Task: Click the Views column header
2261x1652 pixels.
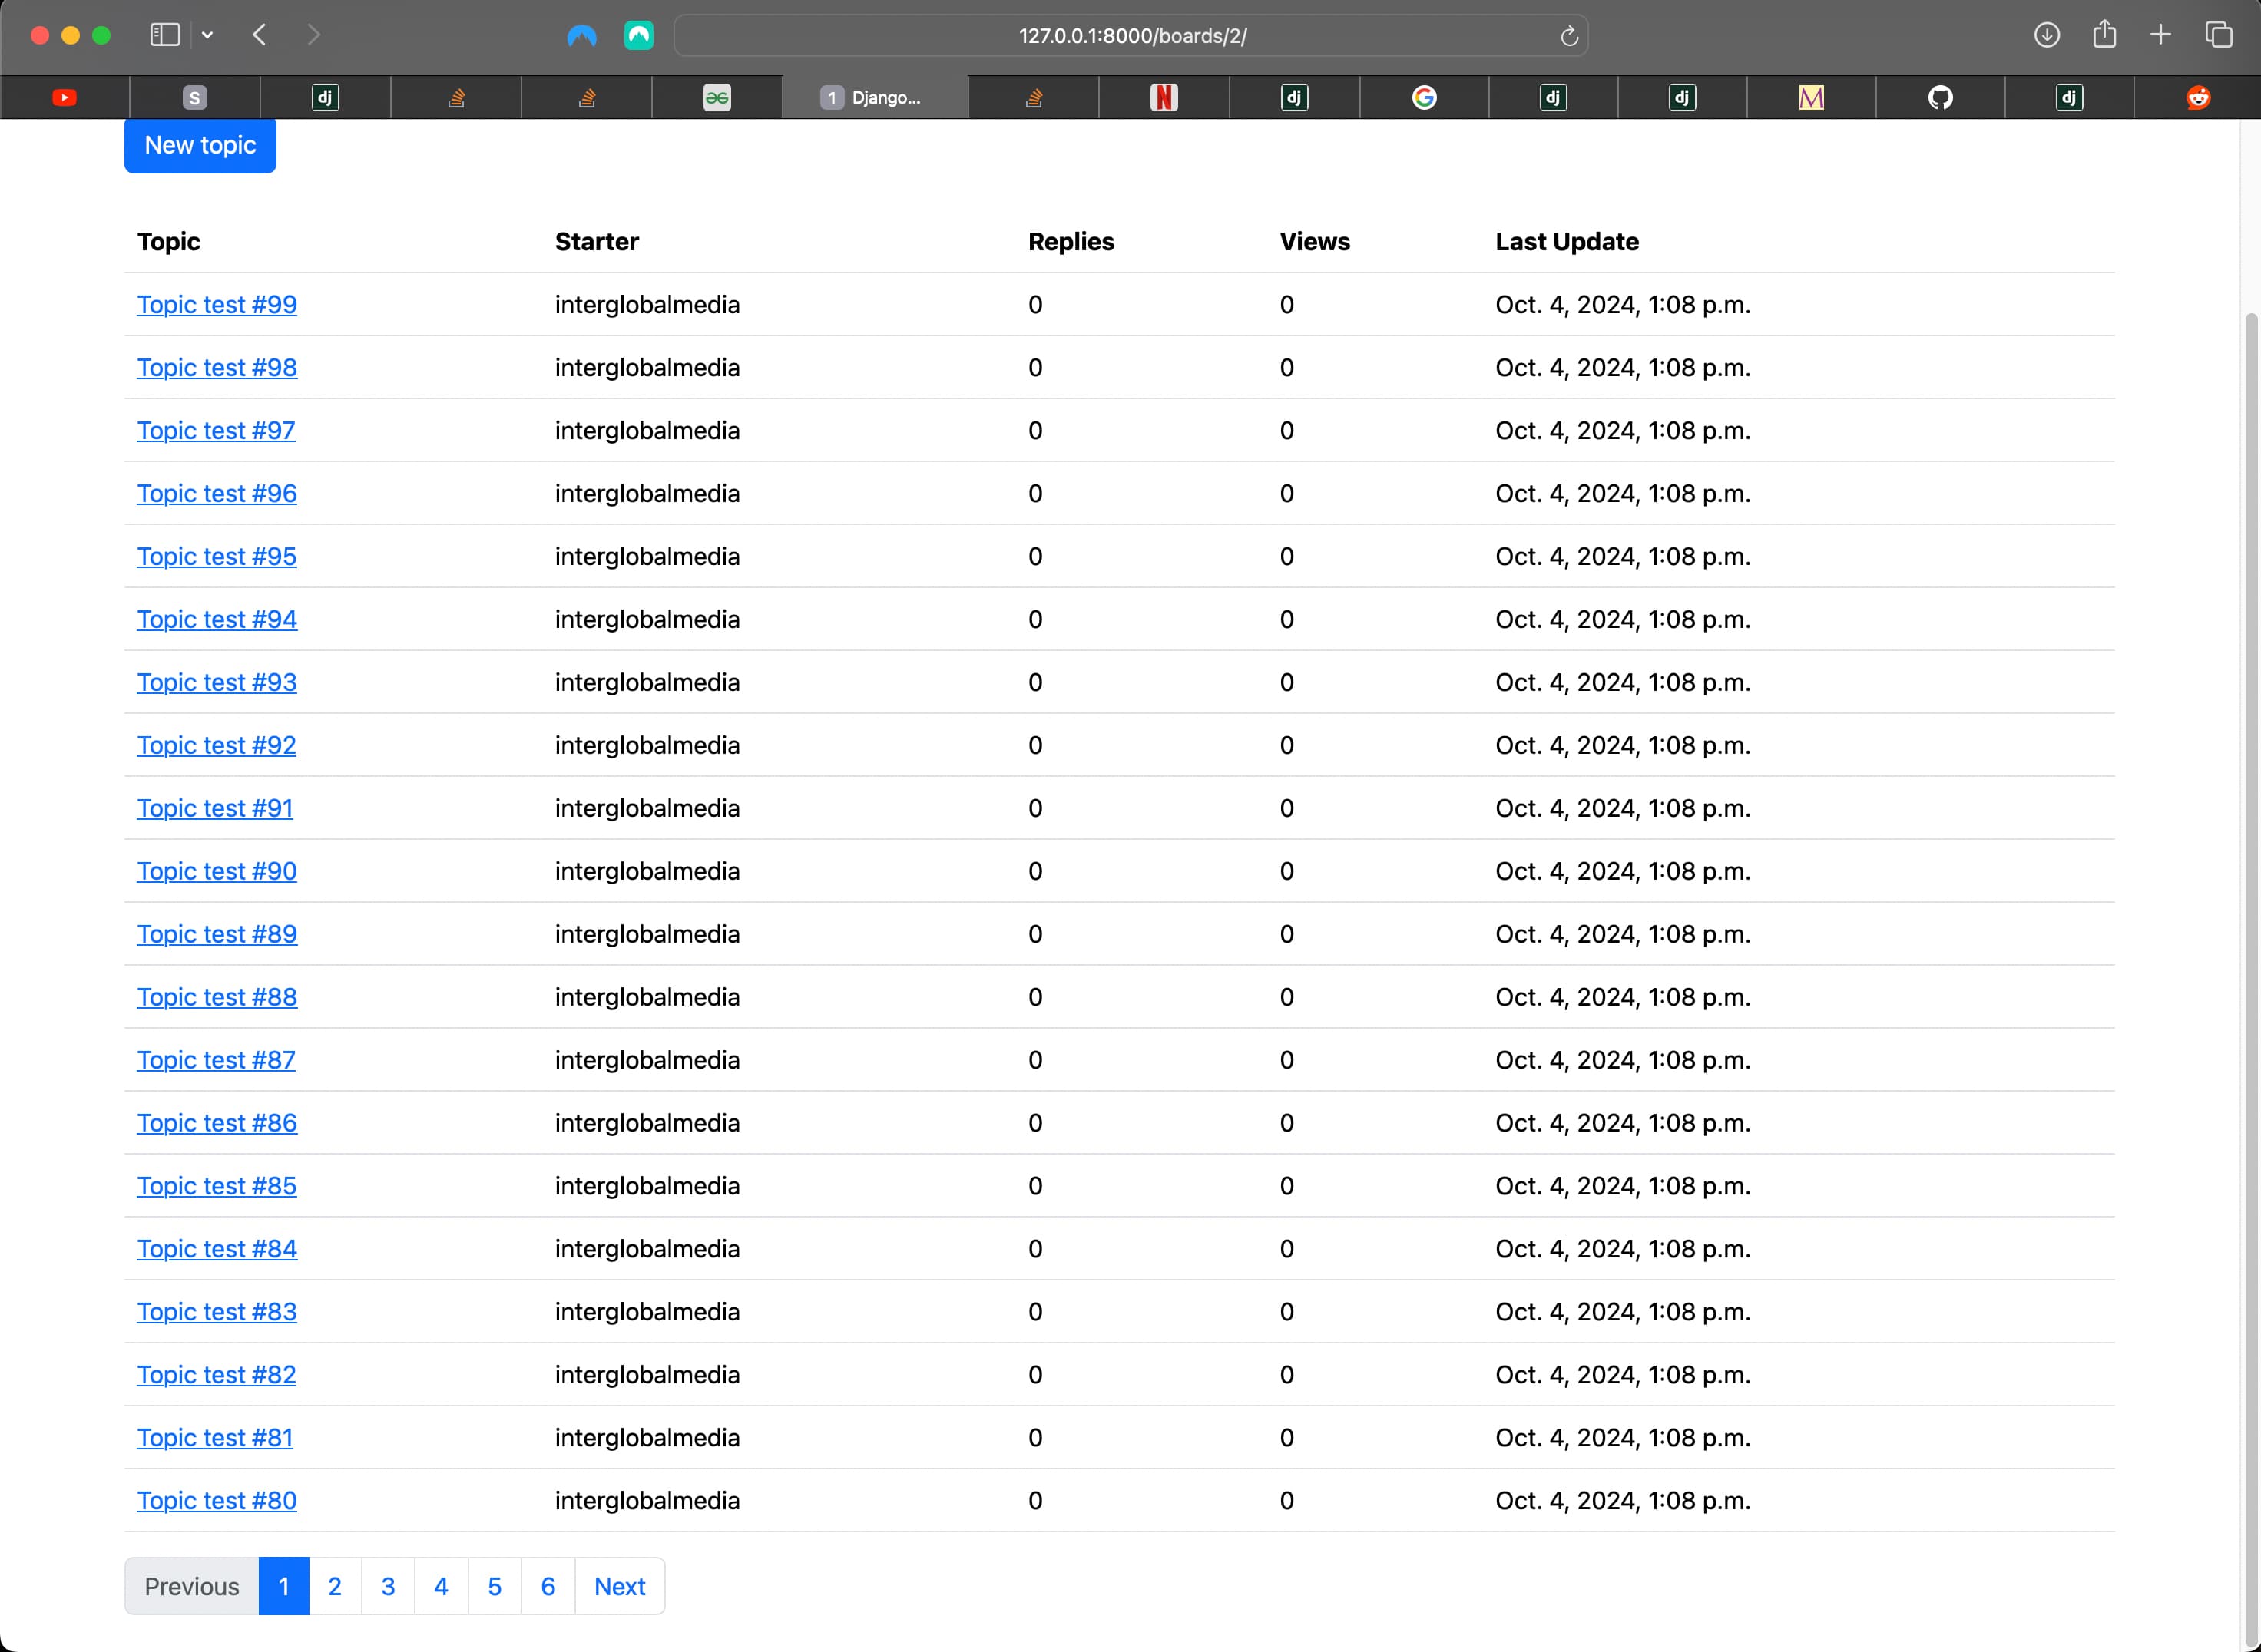Action: point(1315,242)
